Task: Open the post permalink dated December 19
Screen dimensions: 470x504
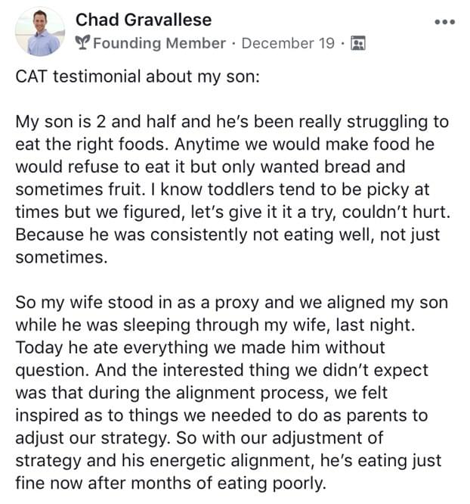Action: pyautogui.click(x=288, y=43)
